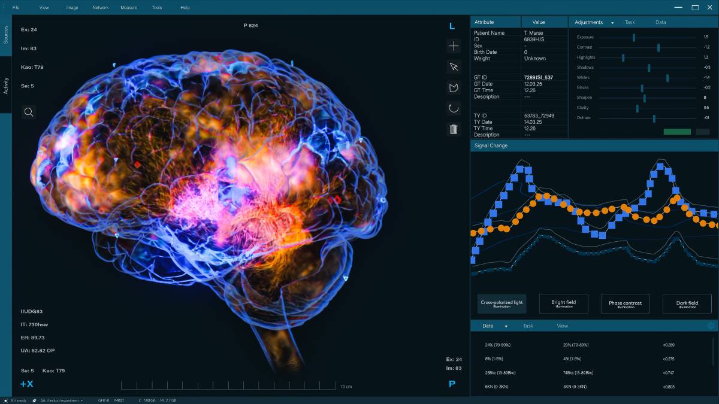The image size is (719, 404).
Task: Click the rotate/reset icon
Action: point(454,108)
